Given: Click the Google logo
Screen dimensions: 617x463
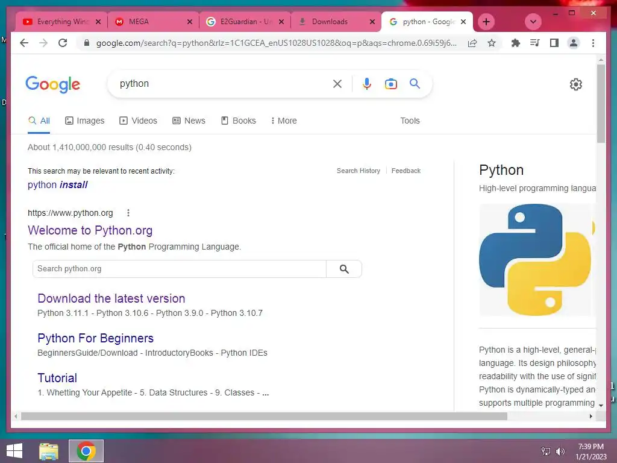Looking at the screenshot, I should pyautogui.click(x=53, y=84).
